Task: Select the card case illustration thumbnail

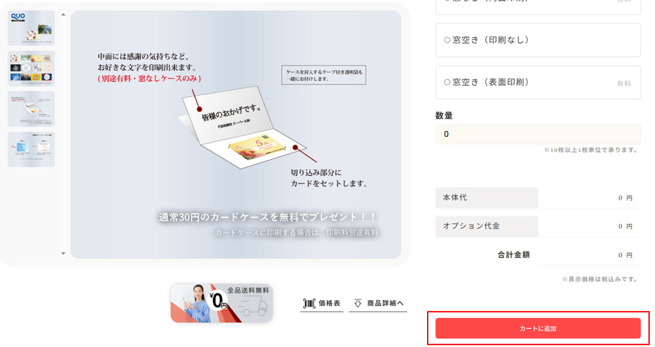Action: (x=31, y=109)
